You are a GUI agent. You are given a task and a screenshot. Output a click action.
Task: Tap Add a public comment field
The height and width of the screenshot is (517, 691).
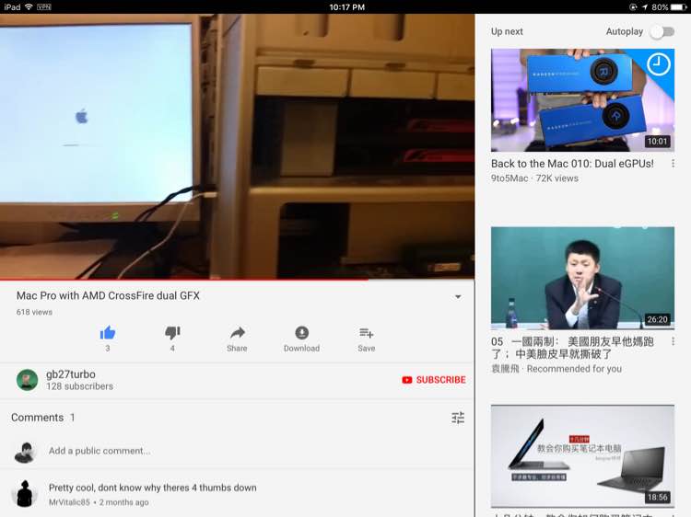100,451
